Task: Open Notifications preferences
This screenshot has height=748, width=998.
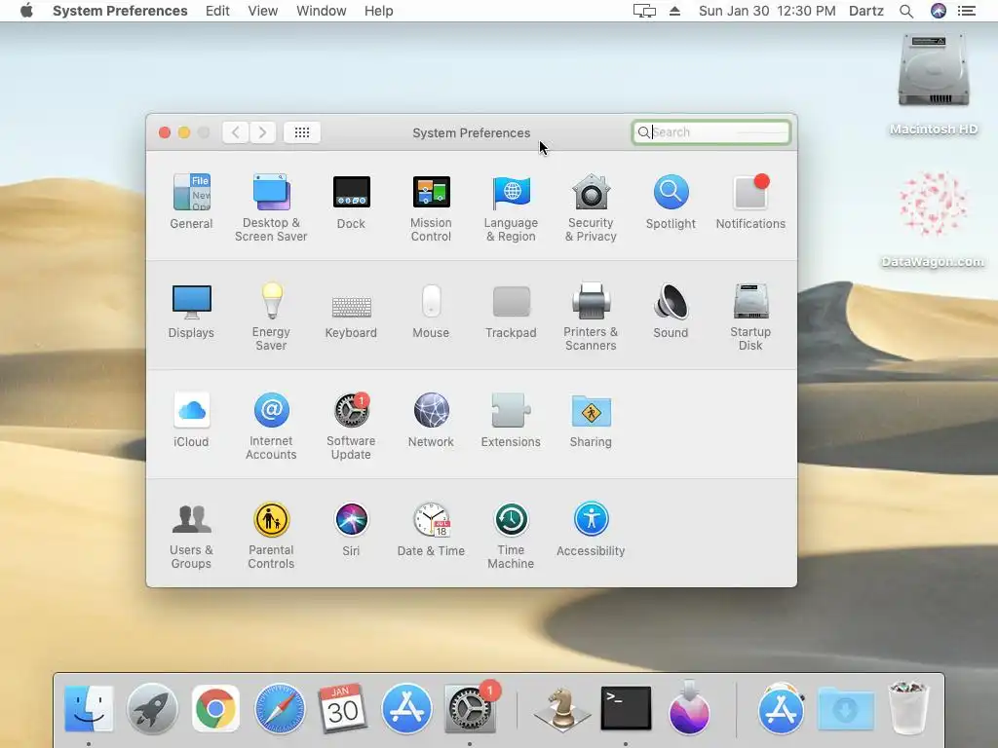Action: (x=750, y=201)
